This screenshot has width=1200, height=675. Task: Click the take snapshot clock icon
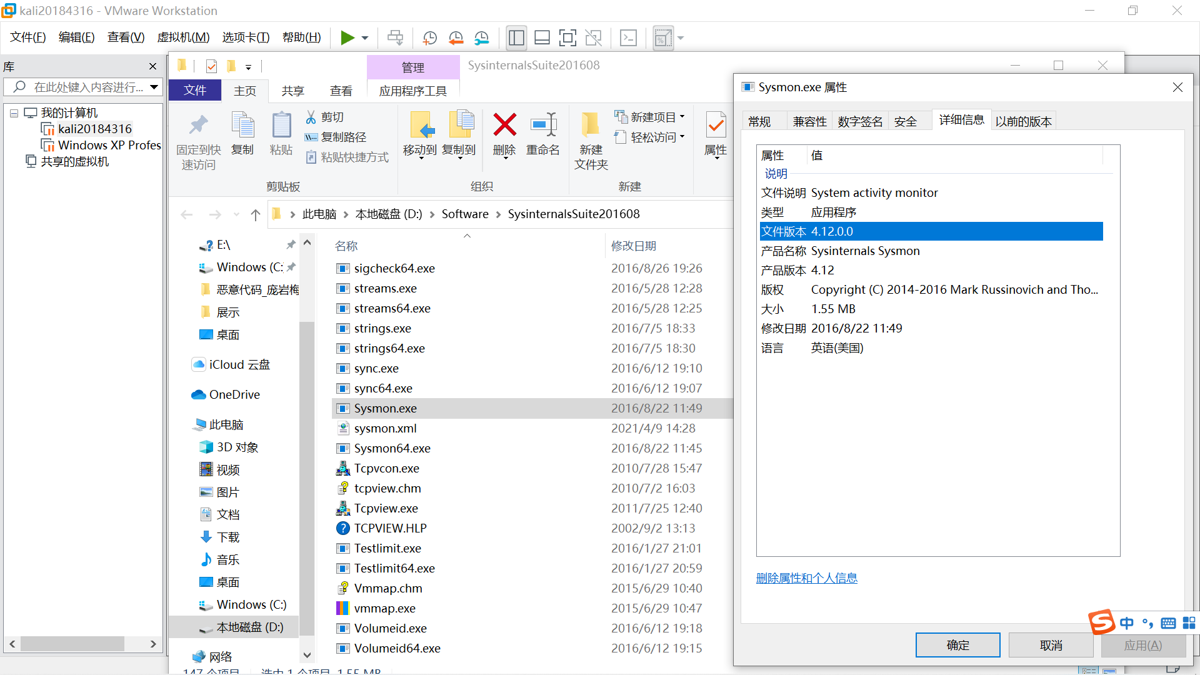click(x=430, y=38)
